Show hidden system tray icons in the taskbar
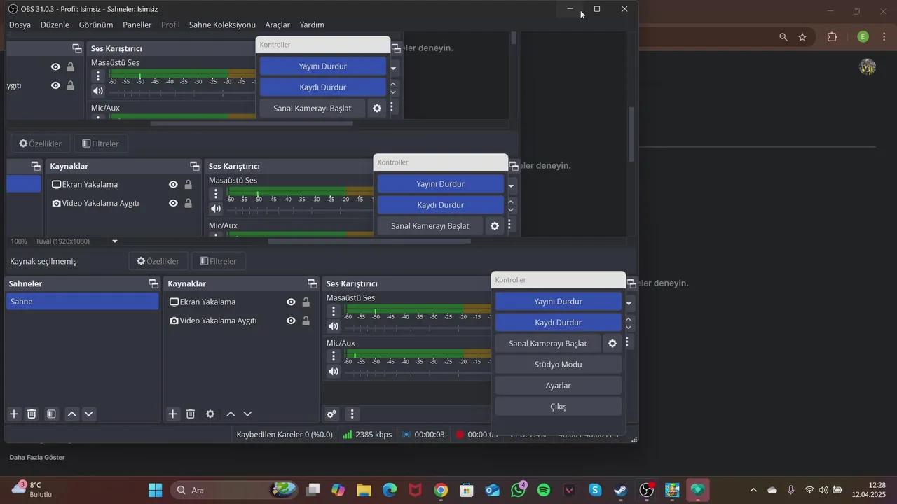The image size is (897, 504). (753, 490)
